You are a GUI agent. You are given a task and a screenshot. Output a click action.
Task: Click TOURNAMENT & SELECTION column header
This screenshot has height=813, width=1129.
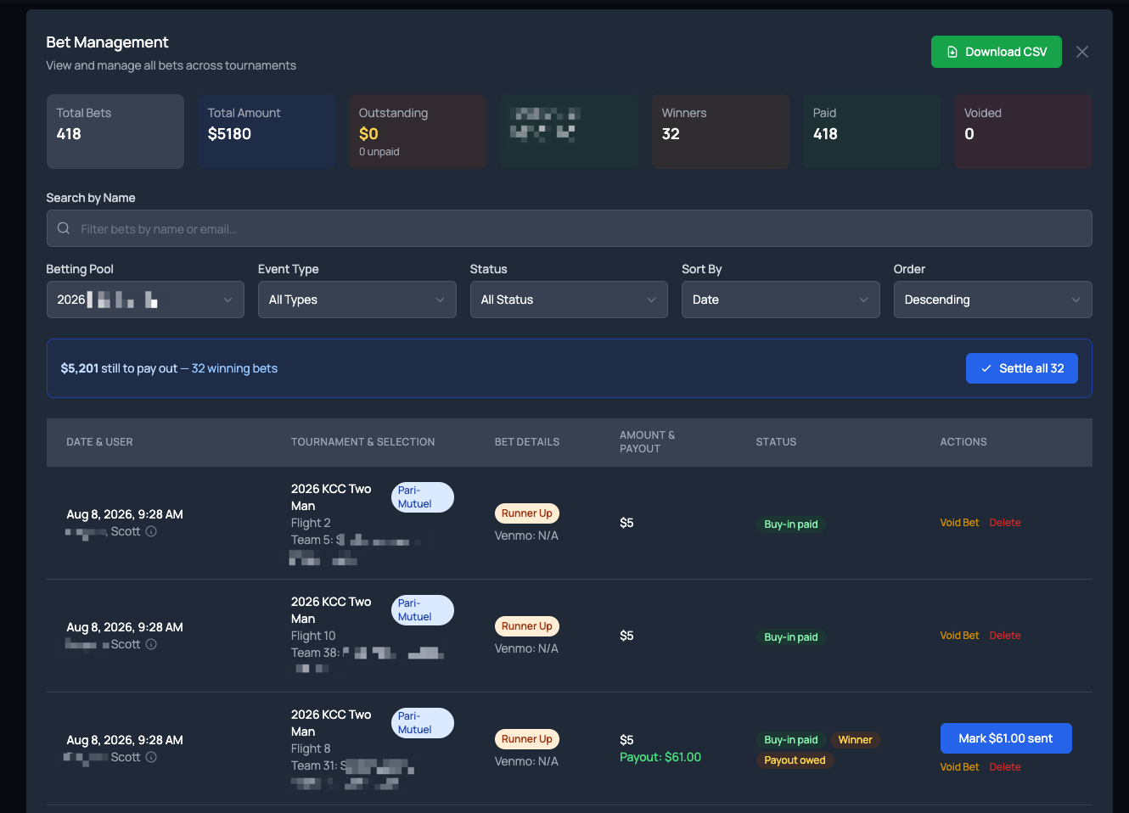(x=363, y=442)
